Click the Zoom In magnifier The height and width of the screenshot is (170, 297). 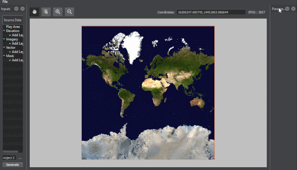pos(58,12)
